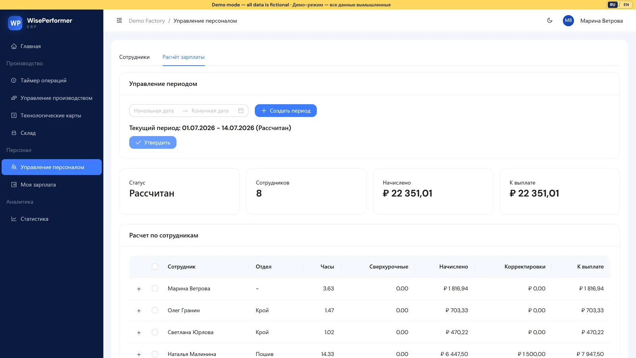Click the name Наталья Малинина in the table
The width and height of the screenshot is (636, 358).
pos(192,354)
